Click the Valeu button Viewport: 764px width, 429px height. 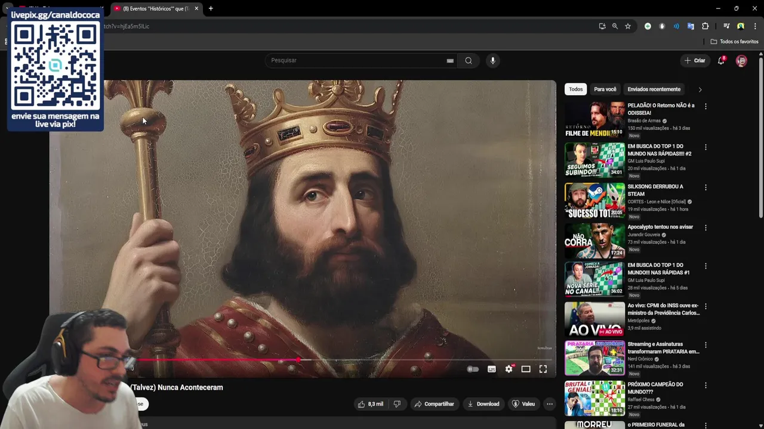tap(523, 404)
